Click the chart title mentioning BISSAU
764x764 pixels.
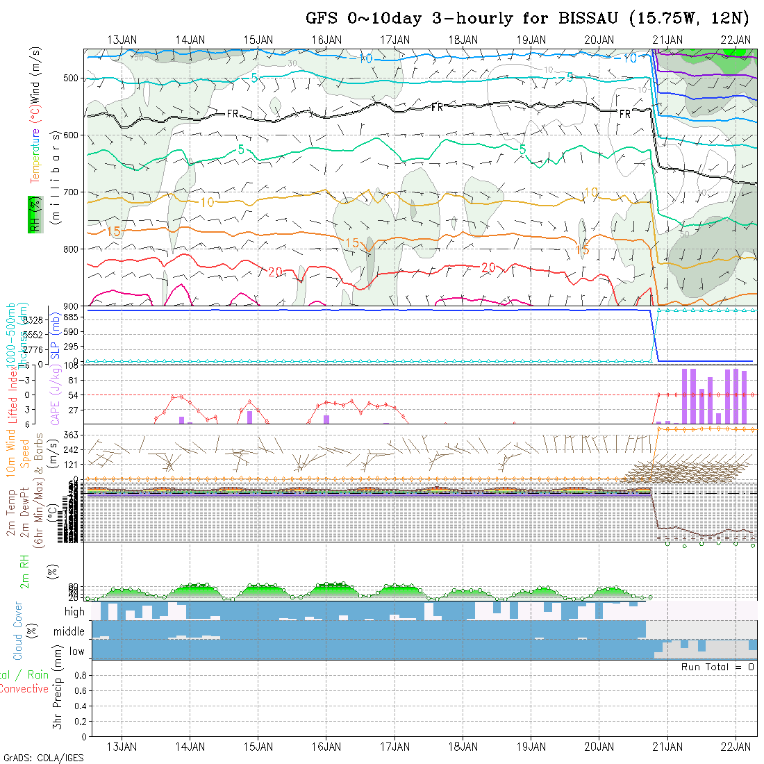[528, 19]
